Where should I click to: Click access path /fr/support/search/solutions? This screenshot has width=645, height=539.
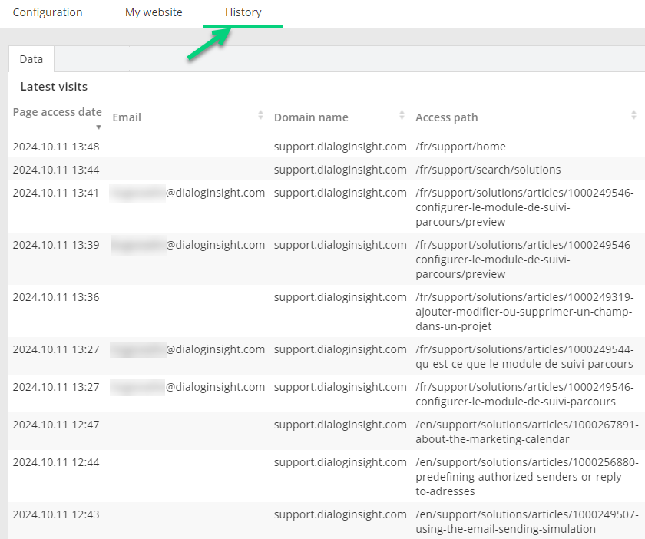(488, 170)
